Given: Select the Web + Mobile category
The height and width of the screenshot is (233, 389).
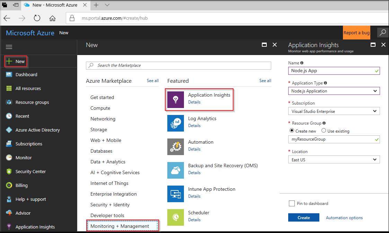Looking at the screenshot, I should click(x=106, y=140).
